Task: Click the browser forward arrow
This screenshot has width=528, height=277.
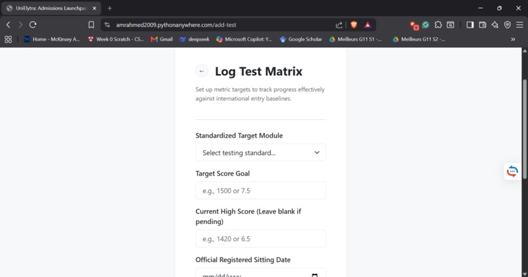Action: pyautogui.click(x=20, y=25)
